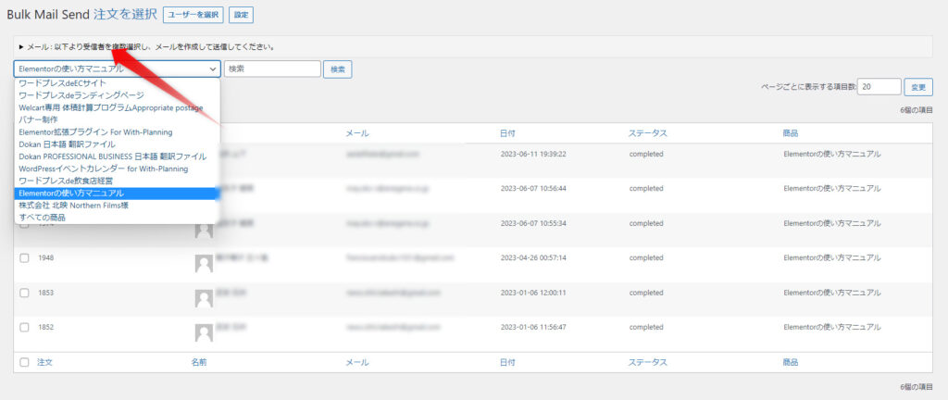This screenshot has height=400, width=948.
Task: Toggle the select-all checkbox in table footer
Action: pos(24,362)
